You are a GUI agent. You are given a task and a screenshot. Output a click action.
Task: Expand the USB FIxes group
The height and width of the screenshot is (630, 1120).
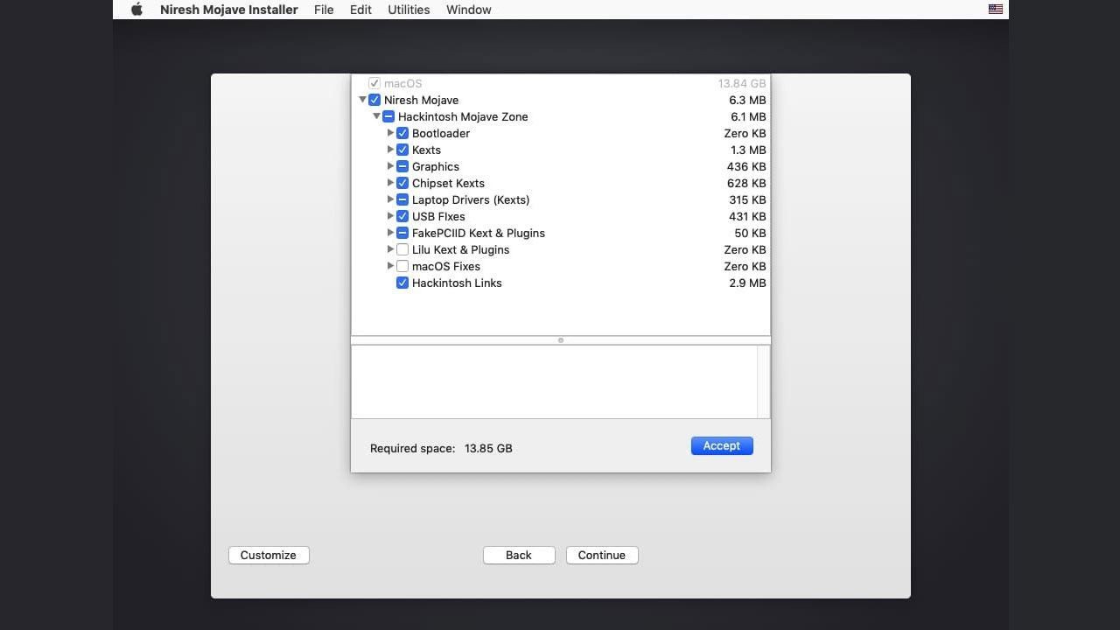point(390,216)
